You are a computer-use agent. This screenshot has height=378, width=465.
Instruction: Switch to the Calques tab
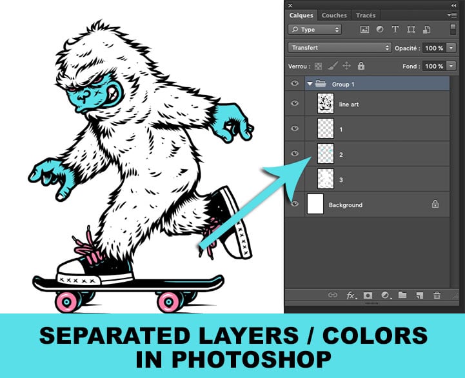(301, 15)
